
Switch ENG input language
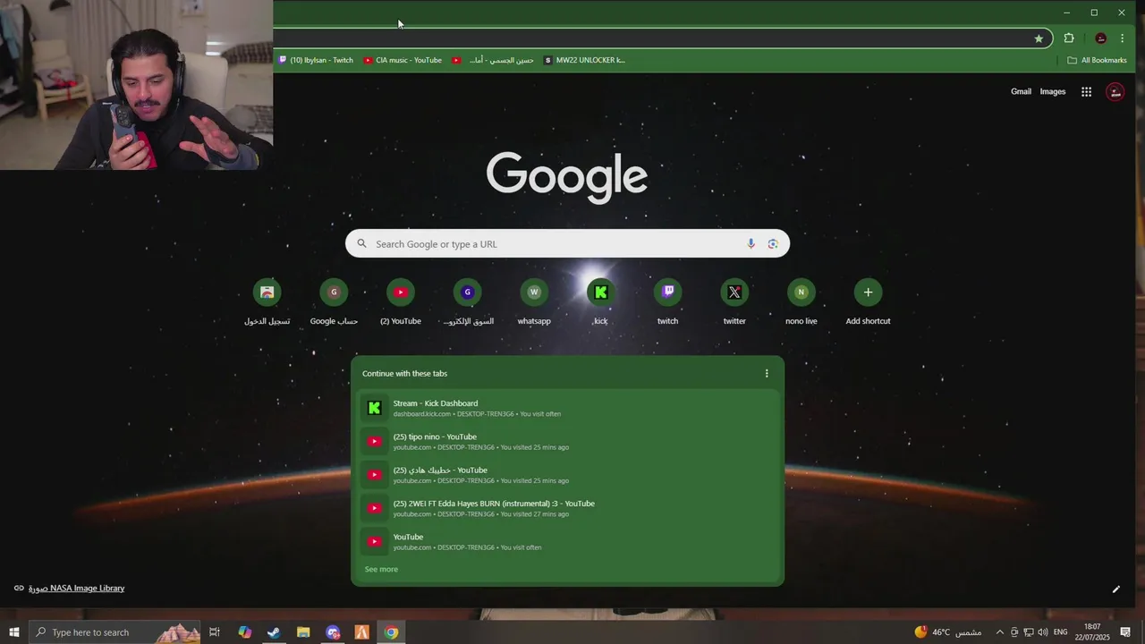coord(1061,632)
